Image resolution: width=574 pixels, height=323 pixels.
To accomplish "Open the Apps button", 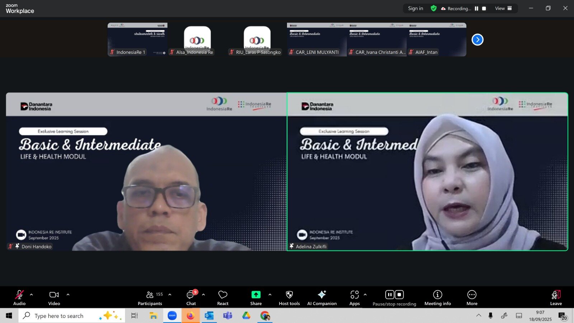I will pos(354,298).
